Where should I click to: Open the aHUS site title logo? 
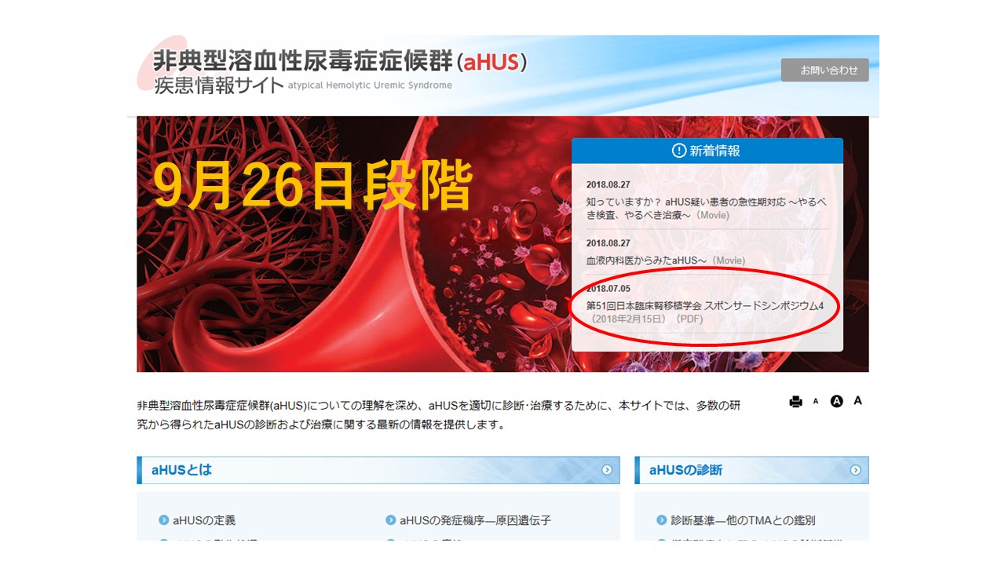[334, 71]
